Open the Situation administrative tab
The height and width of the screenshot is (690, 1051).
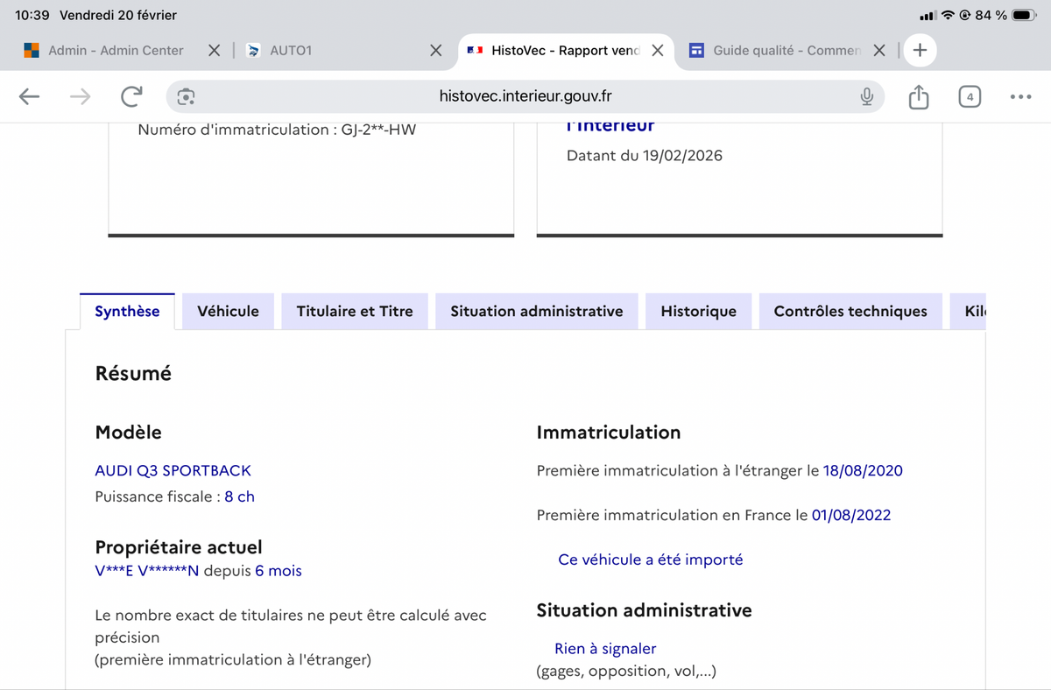click(536, 312)
